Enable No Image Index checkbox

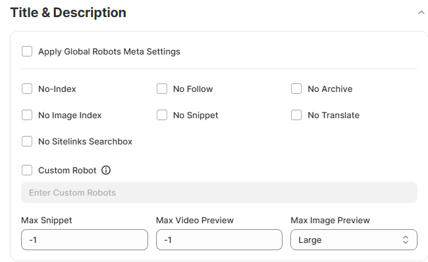pyautogui.click(x=27, y=115)
